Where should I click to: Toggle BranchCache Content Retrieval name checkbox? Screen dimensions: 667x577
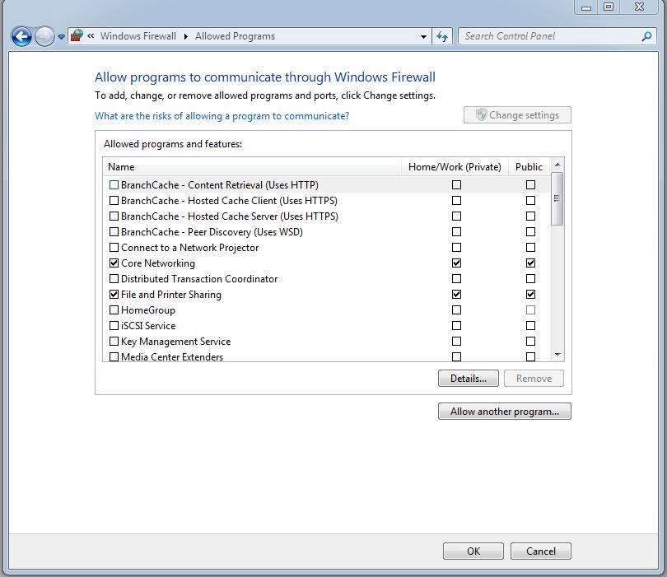click(x=114, y=185)
